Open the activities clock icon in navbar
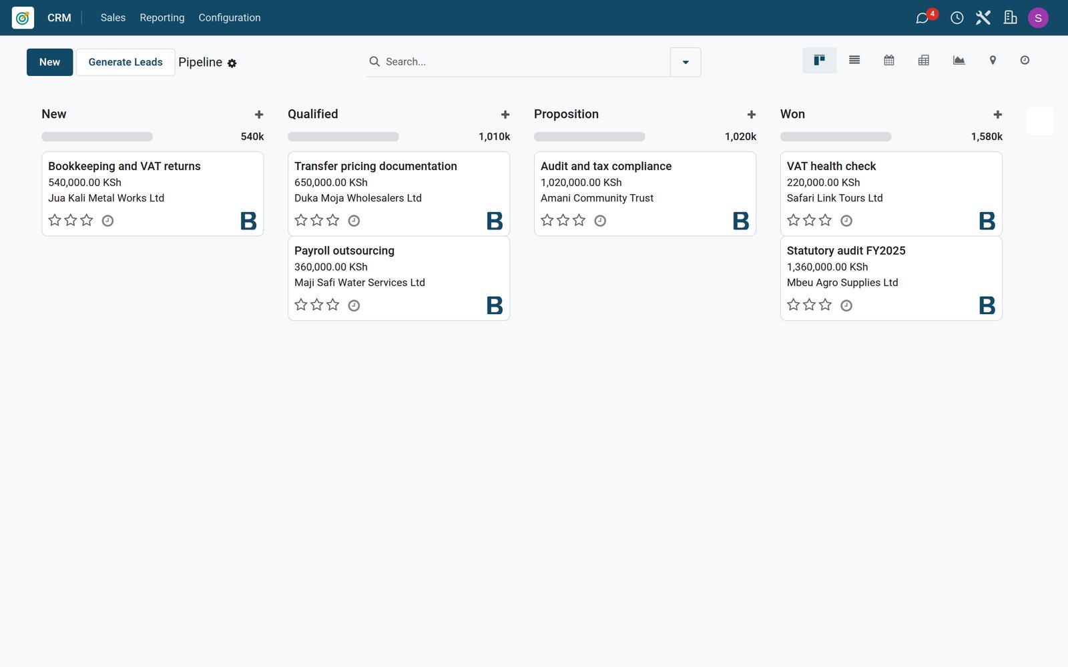 click(957, 18)
